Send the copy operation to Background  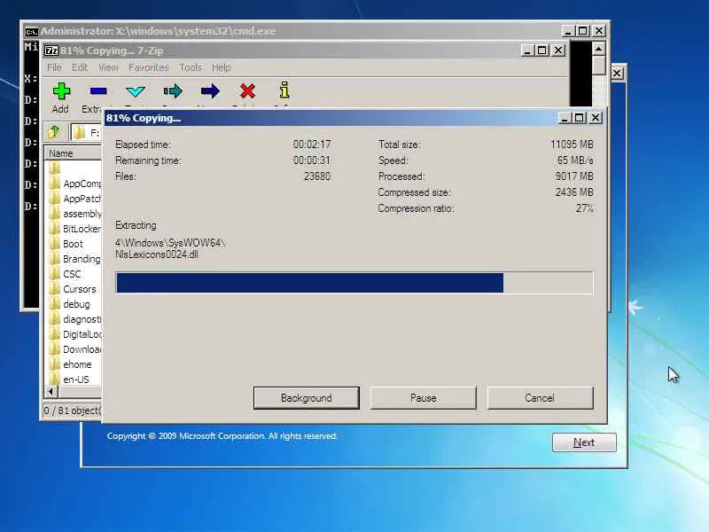point(307,397)
